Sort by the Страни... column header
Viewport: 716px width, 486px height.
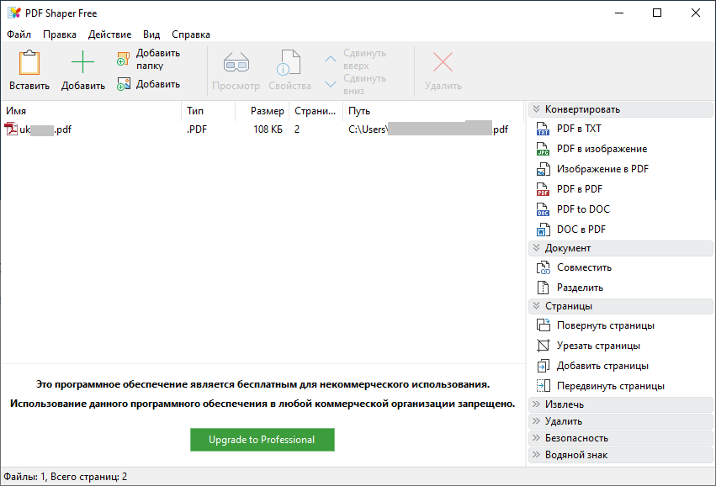pyautogui.click(x=316, y=111)
